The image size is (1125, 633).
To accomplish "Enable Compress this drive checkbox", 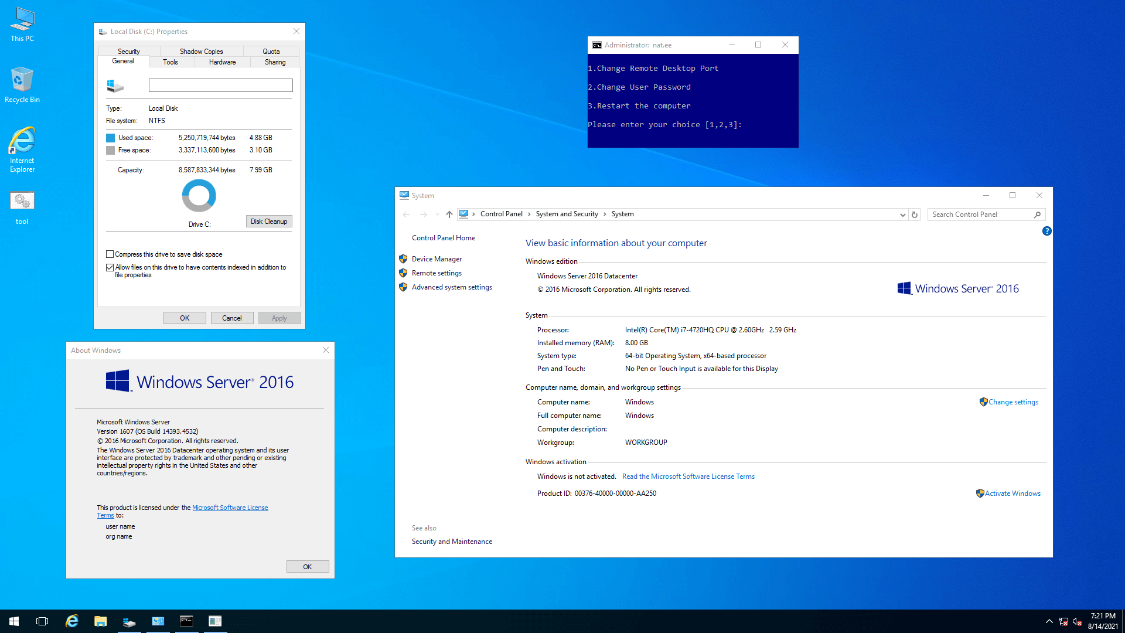I will pos(110,254).
